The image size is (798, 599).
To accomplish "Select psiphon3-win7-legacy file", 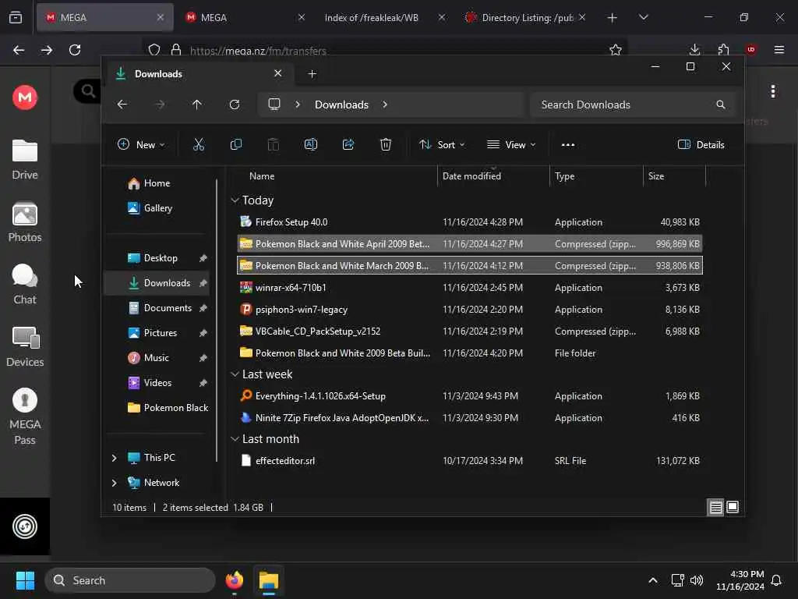I will coord(469,310).
